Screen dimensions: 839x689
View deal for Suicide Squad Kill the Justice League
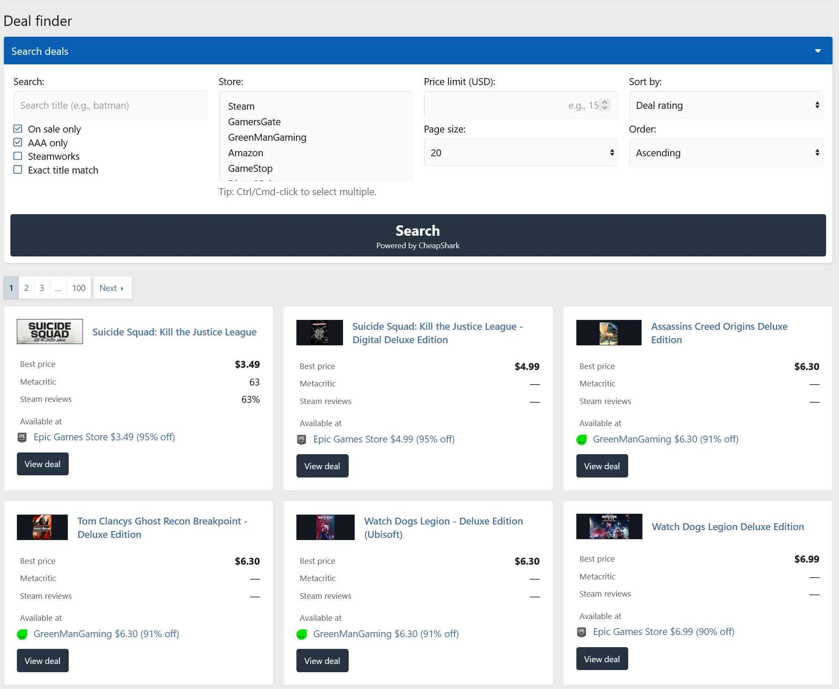(x=43, y=464)
